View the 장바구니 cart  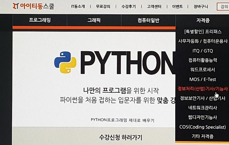point(201,7)
